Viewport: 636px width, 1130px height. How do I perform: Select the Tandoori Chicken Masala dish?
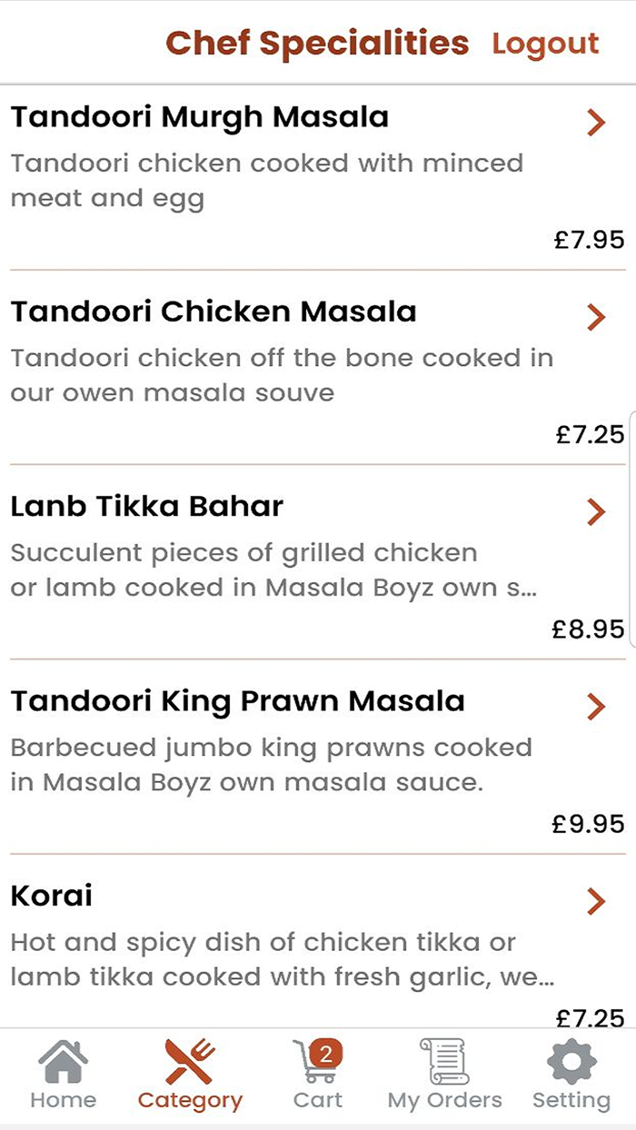pos(214,311)
